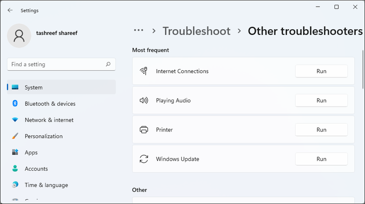Open the Accounts settings category

pyautogui.click(x=61, y=169)
